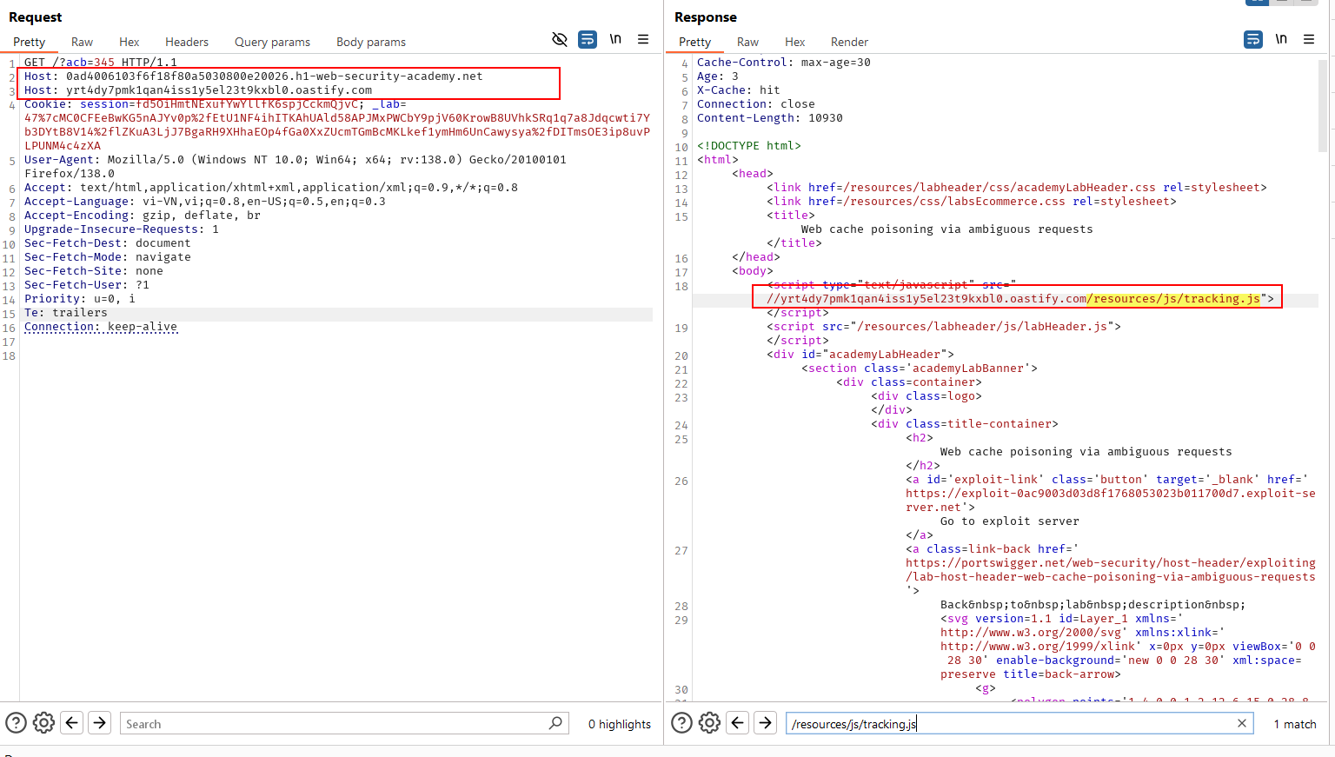The height and width of the screenshot is (757, 1335).
Task: Click the Sec-Fetch-Dest: document line
Action: click(x=108, y=243)
